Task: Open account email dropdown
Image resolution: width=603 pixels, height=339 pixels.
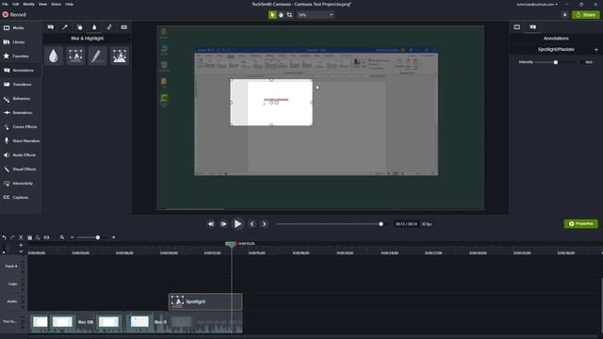Action: (x=537, y=4)
